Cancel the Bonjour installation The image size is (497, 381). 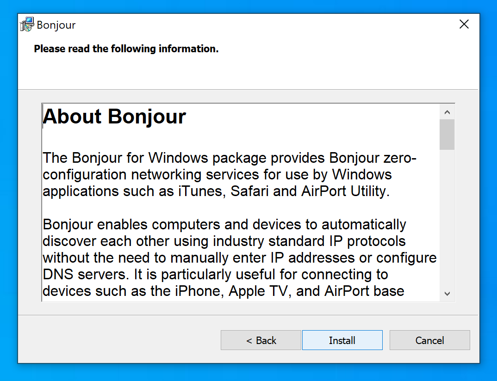pyautogui.click(x=429, y=340)
